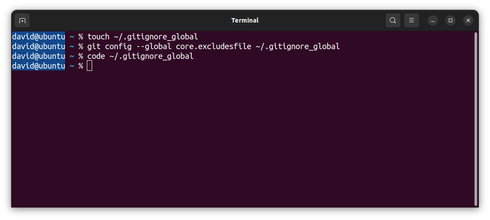Click the % symbol on the last prompt
This screenshot has width=490, height=220.
pyautogui.click(x=81, y=66)
